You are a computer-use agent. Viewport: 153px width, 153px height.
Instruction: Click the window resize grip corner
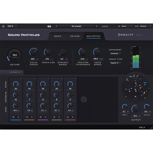pyautogui.click(x=151, y=128)
